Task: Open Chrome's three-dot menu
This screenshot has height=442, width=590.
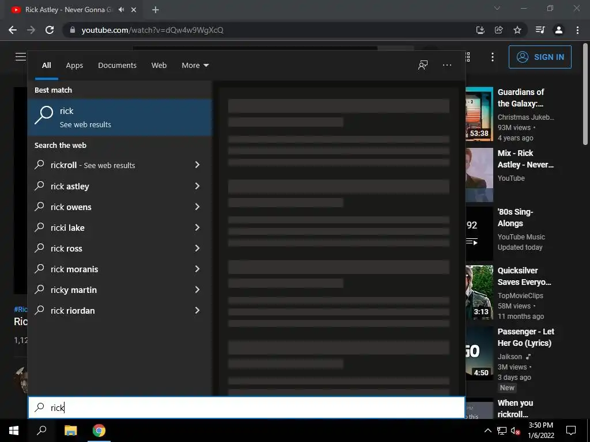Action: point(577,30)
